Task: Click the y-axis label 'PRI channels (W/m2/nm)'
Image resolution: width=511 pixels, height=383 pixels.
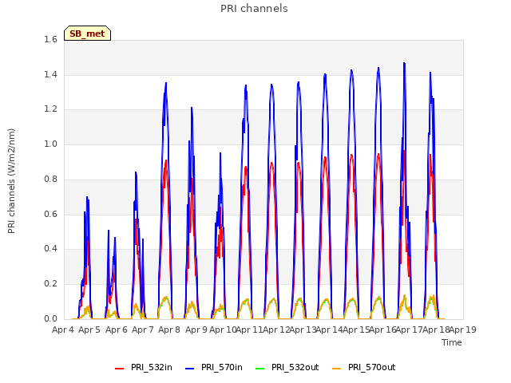Action: [11, 181]
